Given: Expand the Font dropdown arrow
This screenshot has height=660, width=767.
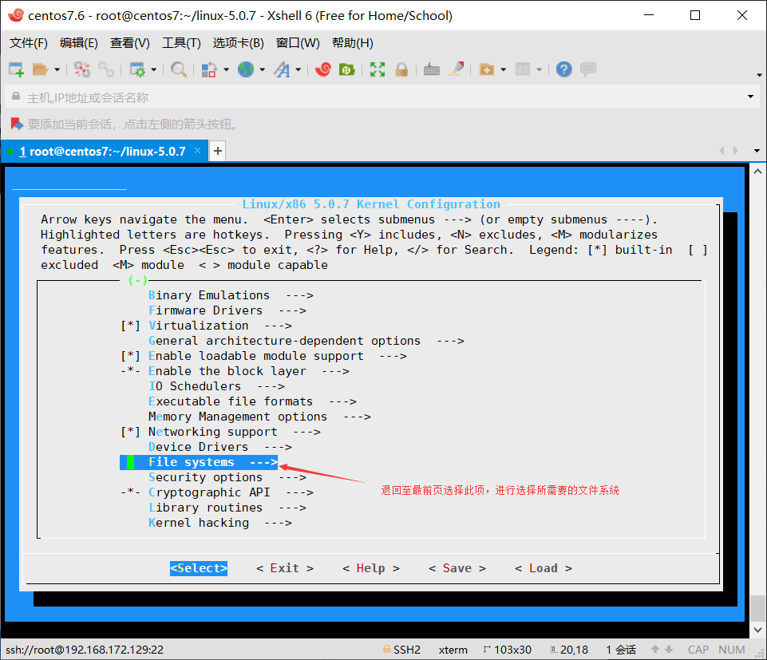Looking at the screenshot, I should [x=298, y=70].
